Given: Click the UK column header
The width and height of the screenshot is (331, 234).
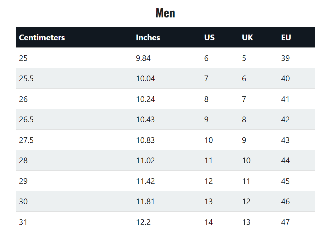Looking at the screenshot, I should point(247,37).
